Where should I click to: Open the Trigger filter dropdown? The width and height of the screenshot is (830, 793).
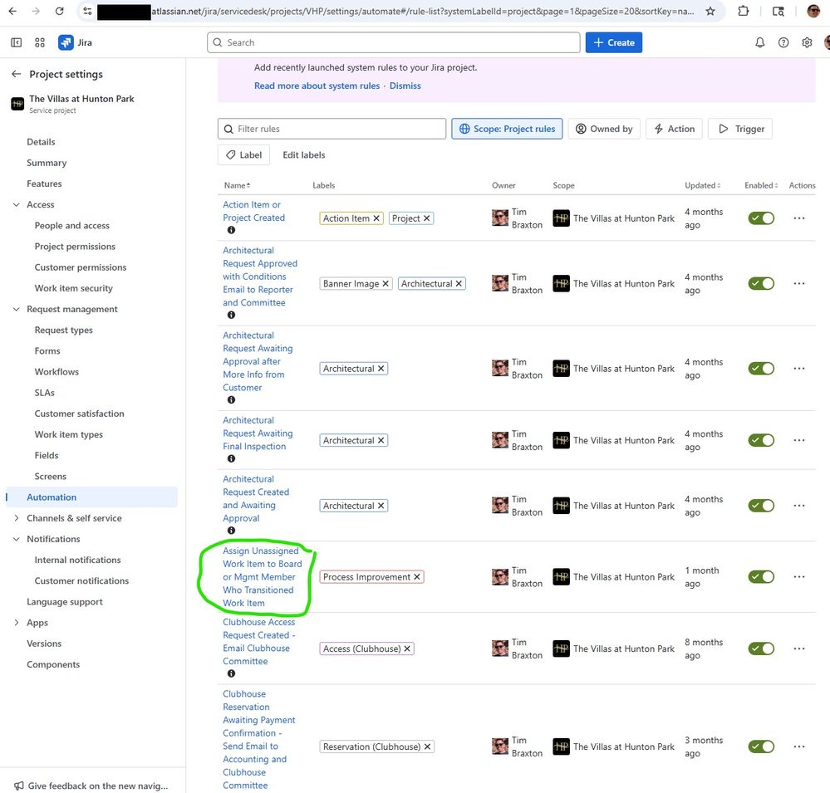click(740, 129)
